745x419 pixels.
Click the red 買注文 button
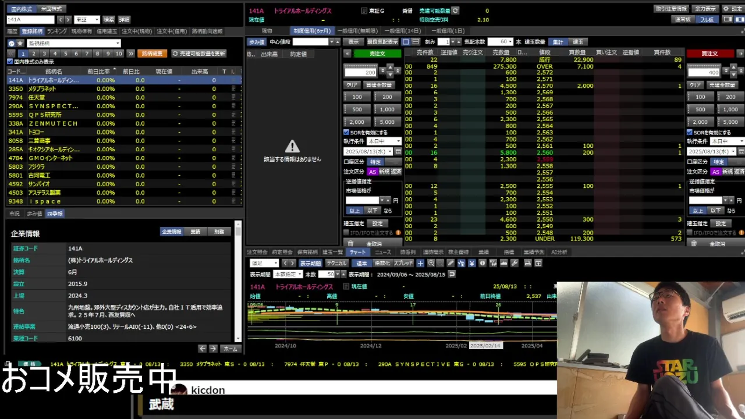tap(709, 54)
